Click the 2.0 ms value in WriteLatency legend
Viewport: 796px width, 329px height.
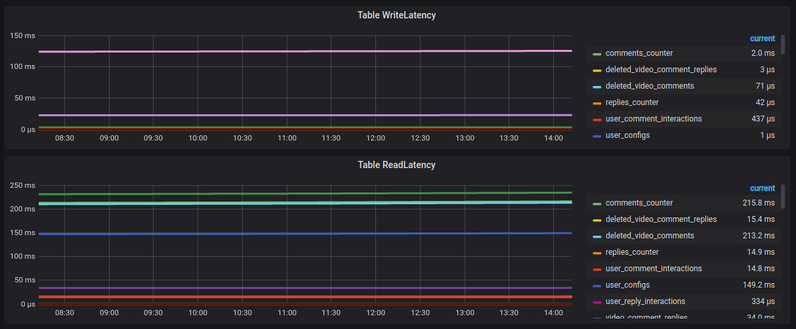coord(763,53)
